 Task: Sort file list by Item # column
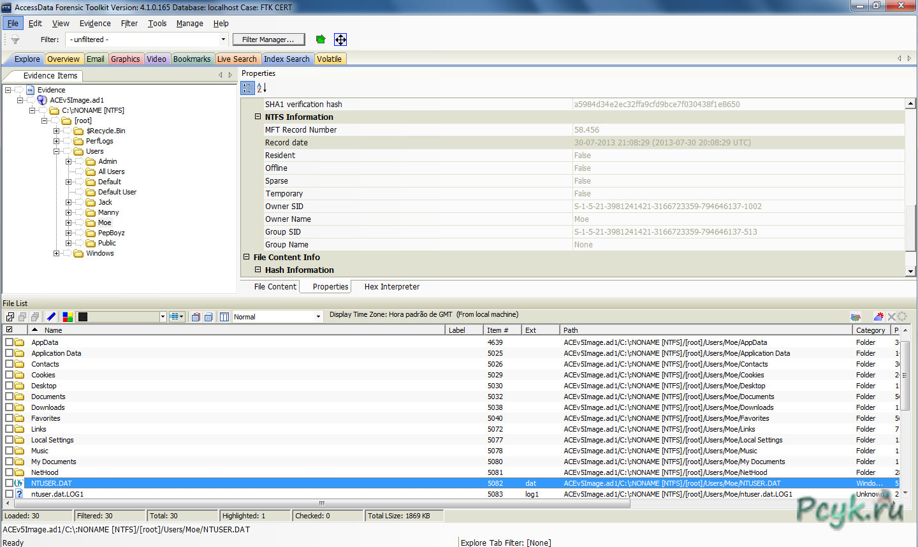point(497,330)
